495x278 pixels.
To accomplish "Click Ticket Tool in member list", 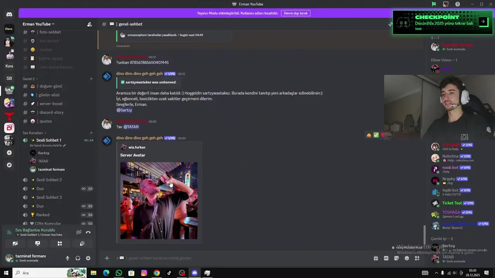I will point(452,203).
